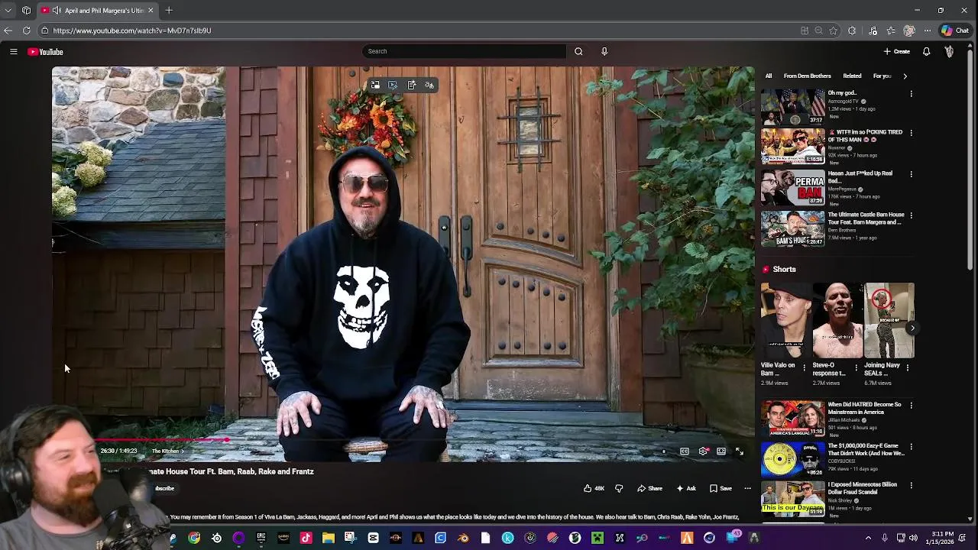Click The Kitchen chapter label
Viewport: 978px width, 550px height.
click(x=167, y=451)
